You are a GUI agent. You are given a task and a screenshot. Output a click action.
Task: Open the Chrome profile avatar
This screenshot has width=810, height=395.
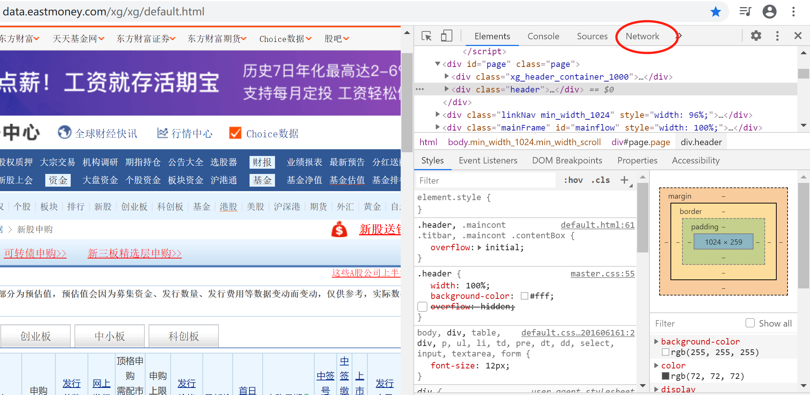(770, 12)
